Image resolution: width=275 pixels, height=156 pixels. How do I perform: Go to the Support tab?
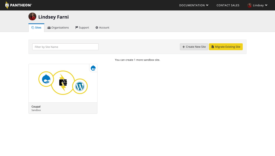[x=82, y=28]
